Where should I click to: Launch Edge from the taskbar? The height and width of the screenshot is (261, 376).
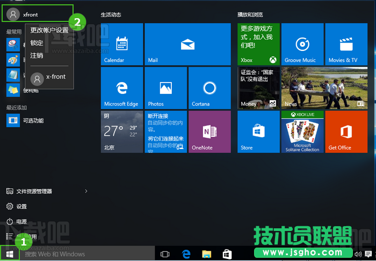coord(186,254)
